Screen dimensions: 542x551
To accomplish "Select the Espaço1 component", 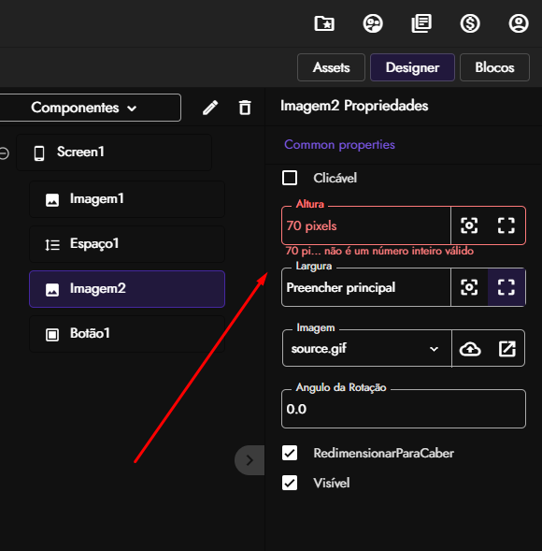I will point(127,244).
